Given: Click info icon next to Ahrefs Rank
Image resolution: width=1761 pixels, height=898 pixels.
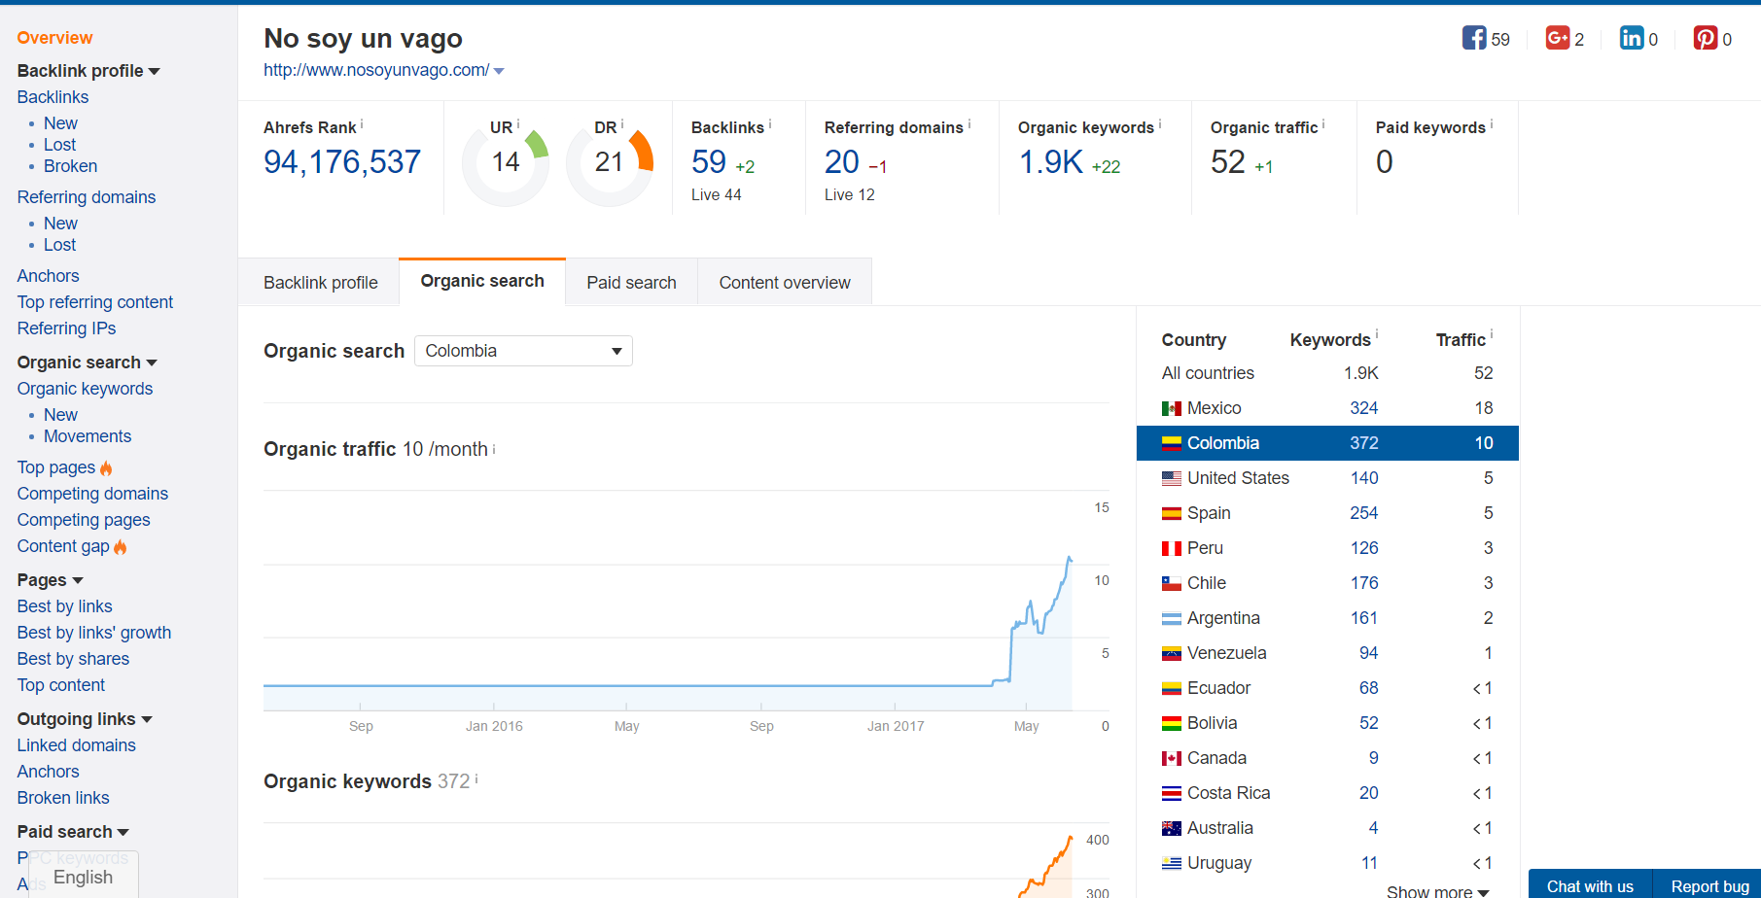Looking at the screenshot, I should point(362,123).
